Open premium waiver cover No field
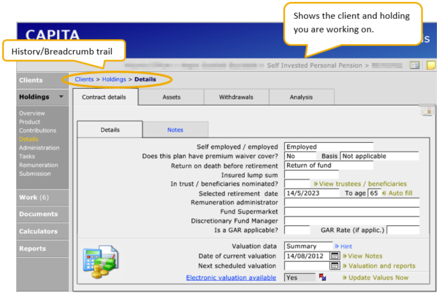The image size is (437, 295). 300,156
